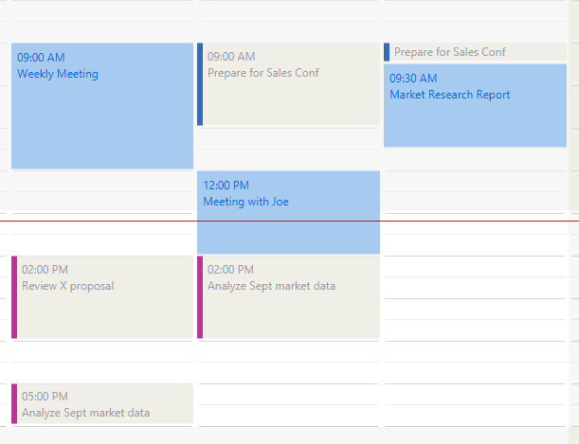This screenshot has height=444, width=579.
Task: Click the magenta bar on Review X proposal
Action: tap(14, 297)
